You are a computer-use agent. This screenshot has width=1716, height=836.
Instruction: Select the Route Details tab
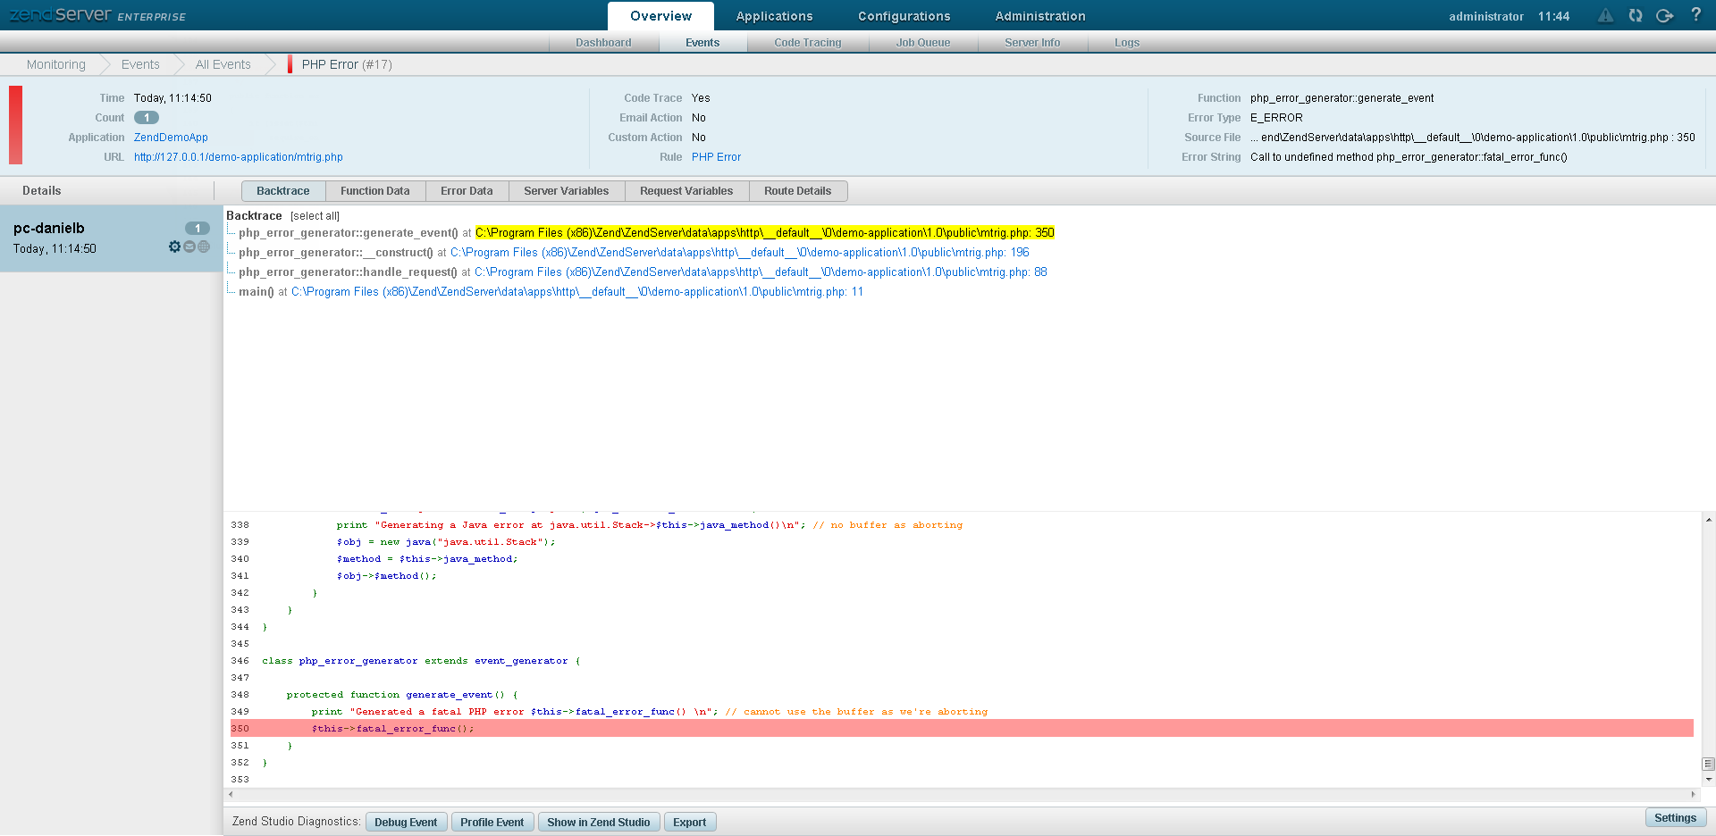(797, 191)
